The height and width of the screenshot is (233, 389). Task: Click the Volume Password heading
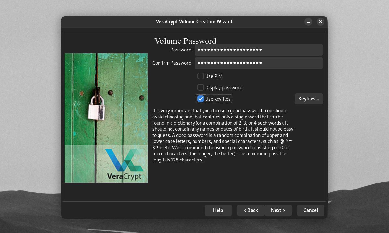coord(185,41)
